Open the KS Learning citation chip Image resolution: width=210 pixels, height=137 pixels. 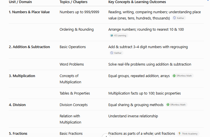(x=119, y=35)
